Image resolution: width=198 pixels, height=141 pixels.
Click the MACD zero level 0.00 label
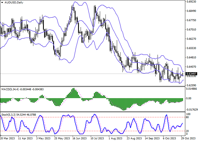pyautogui.click(x=189, y=98)
